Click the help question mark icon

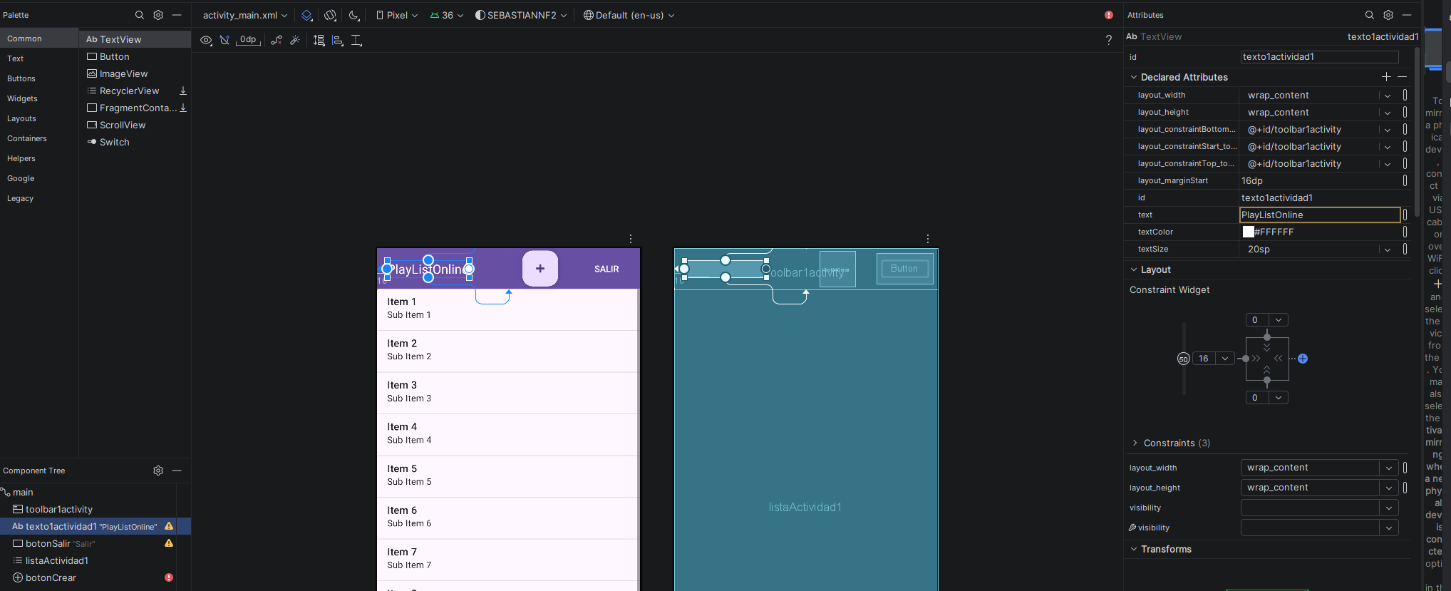click(1109, 40)
